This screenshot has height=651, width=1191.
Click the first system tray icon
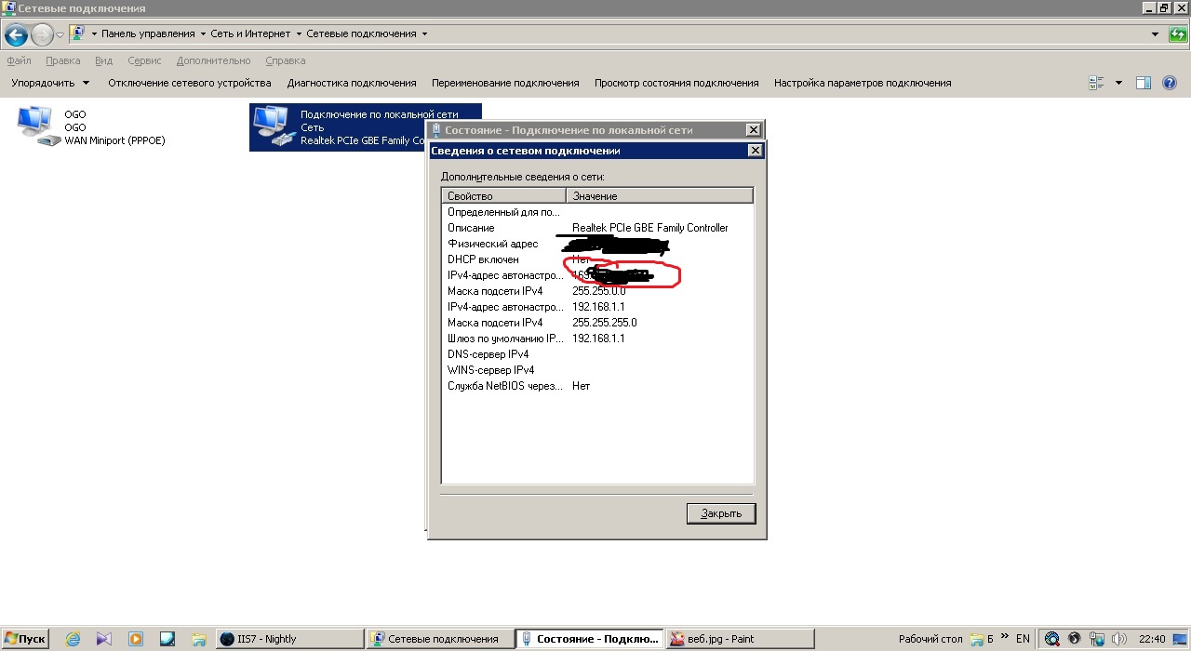pyautogui.click(x=1052, y=639)
